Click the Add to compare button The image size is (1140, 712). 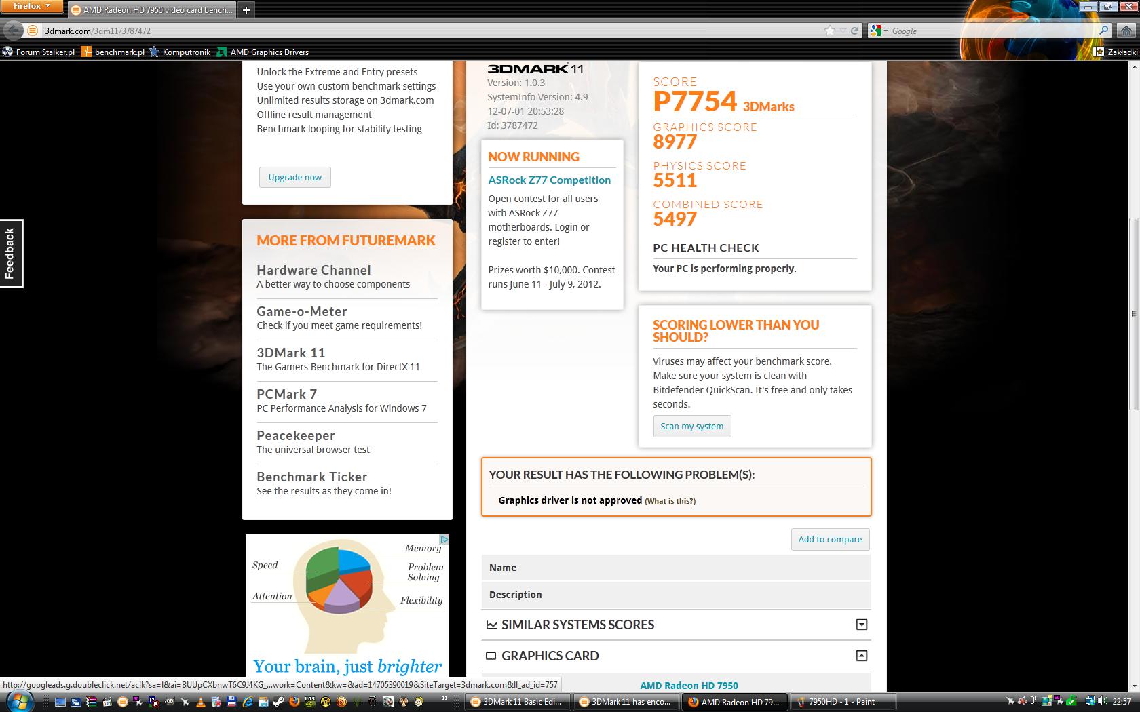click(x=830, y=539)
